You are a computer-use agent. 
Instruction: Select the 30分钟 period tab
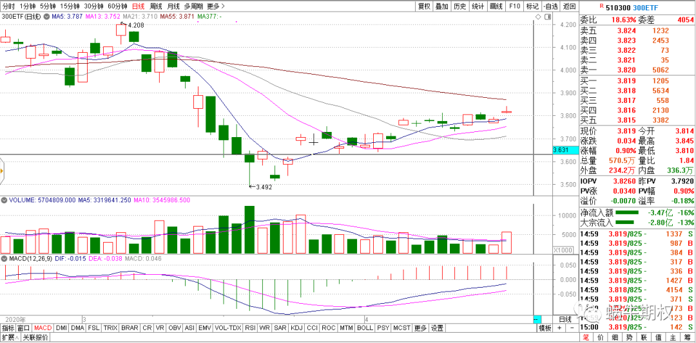click(93, 6)
